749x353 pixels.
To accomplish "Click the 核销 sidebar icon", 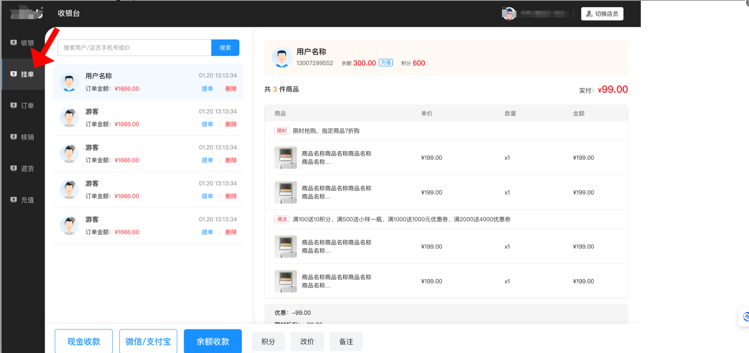I will [14, 137].
